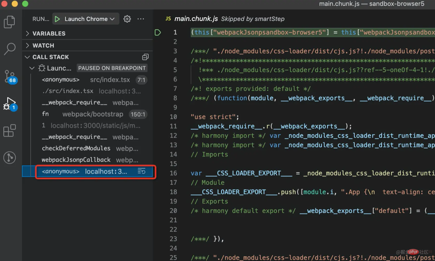The height and width of the screenshot is (261, 435).
Task: Open the Explorer view in activity bar
Action: point(9,22)
